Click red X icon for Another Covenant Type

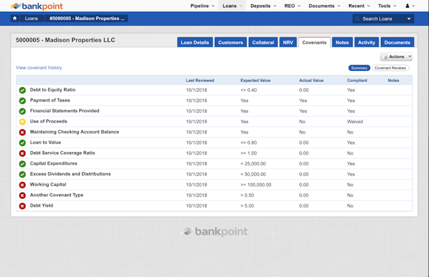click(x=22, y=195)
